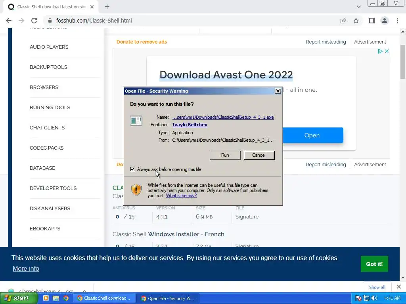Click the upper Report misleading link
The height and width of the screenshot is (304, 406).
tap(326, 42)
